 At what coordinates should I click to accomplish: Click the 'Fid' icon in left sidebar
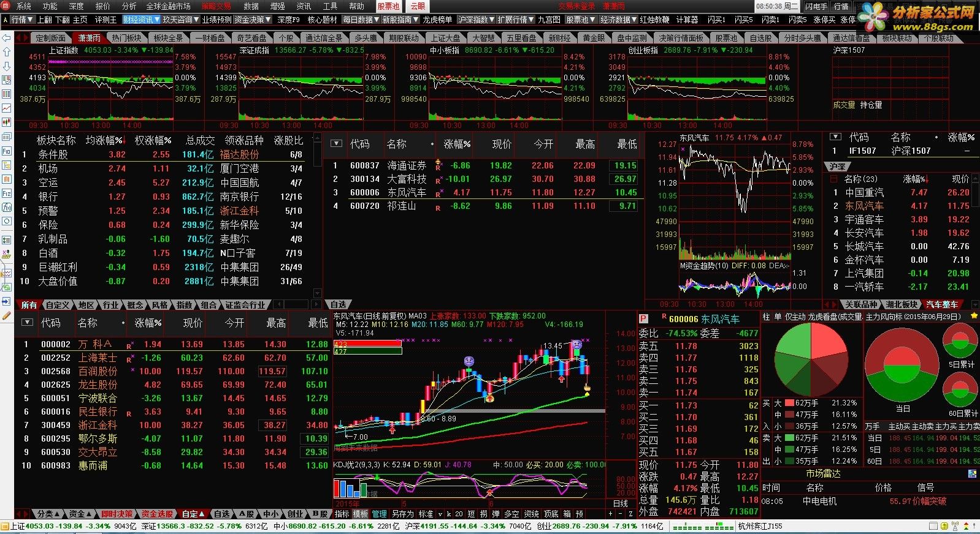[x=7, y=151]
